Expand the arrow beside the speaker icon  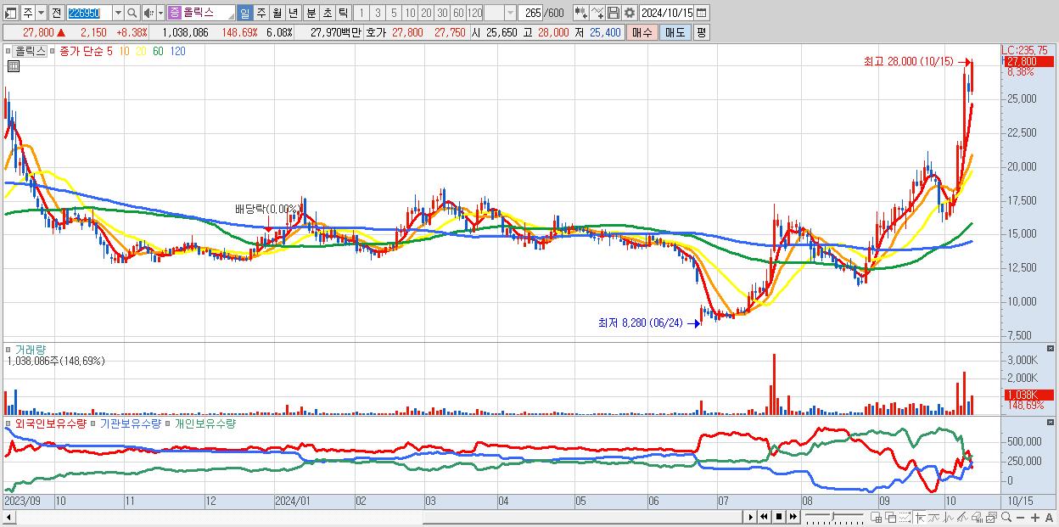[x=160, y=13]
